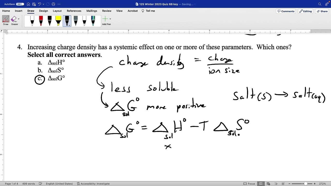Open the Review tab
The width and height of the screenshot is (331, 186).
pos(107,11)
